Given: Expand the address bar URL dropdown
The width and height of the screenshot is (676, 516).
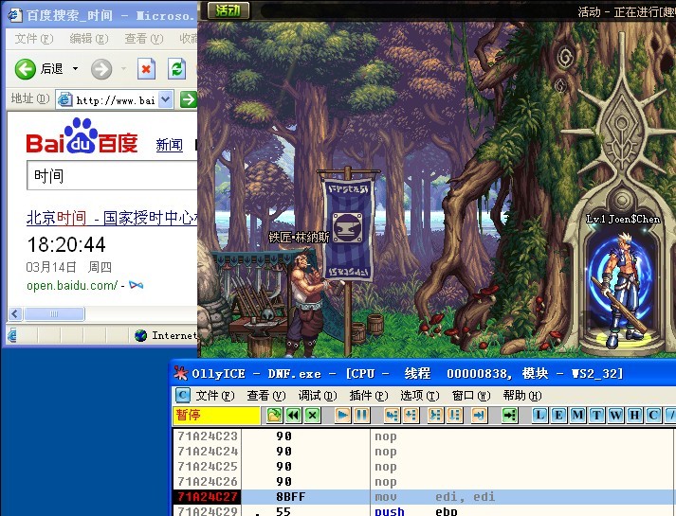Looking at the screenshot, I should point(166,99).
